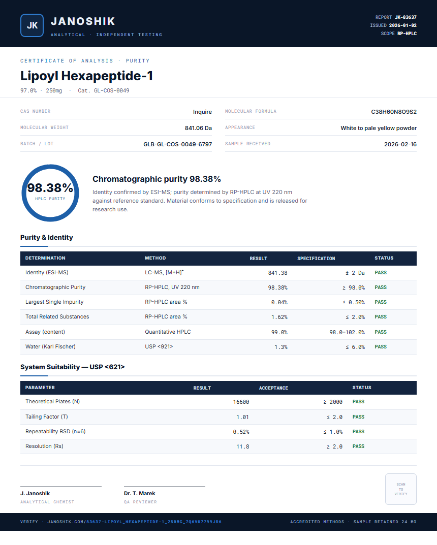
Task: Click the PARAMETER column header
Action: (40, 387)
